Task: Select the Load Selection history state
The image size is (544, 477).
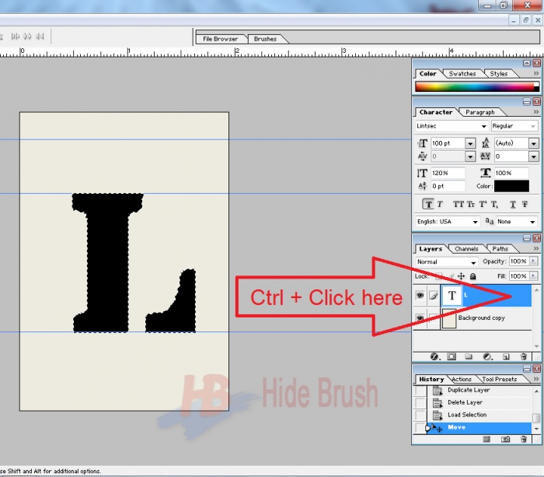Action: [479, 415]
